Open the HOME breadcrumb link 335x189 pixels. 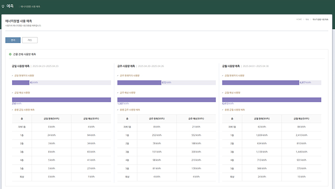[x=299, y=19]
